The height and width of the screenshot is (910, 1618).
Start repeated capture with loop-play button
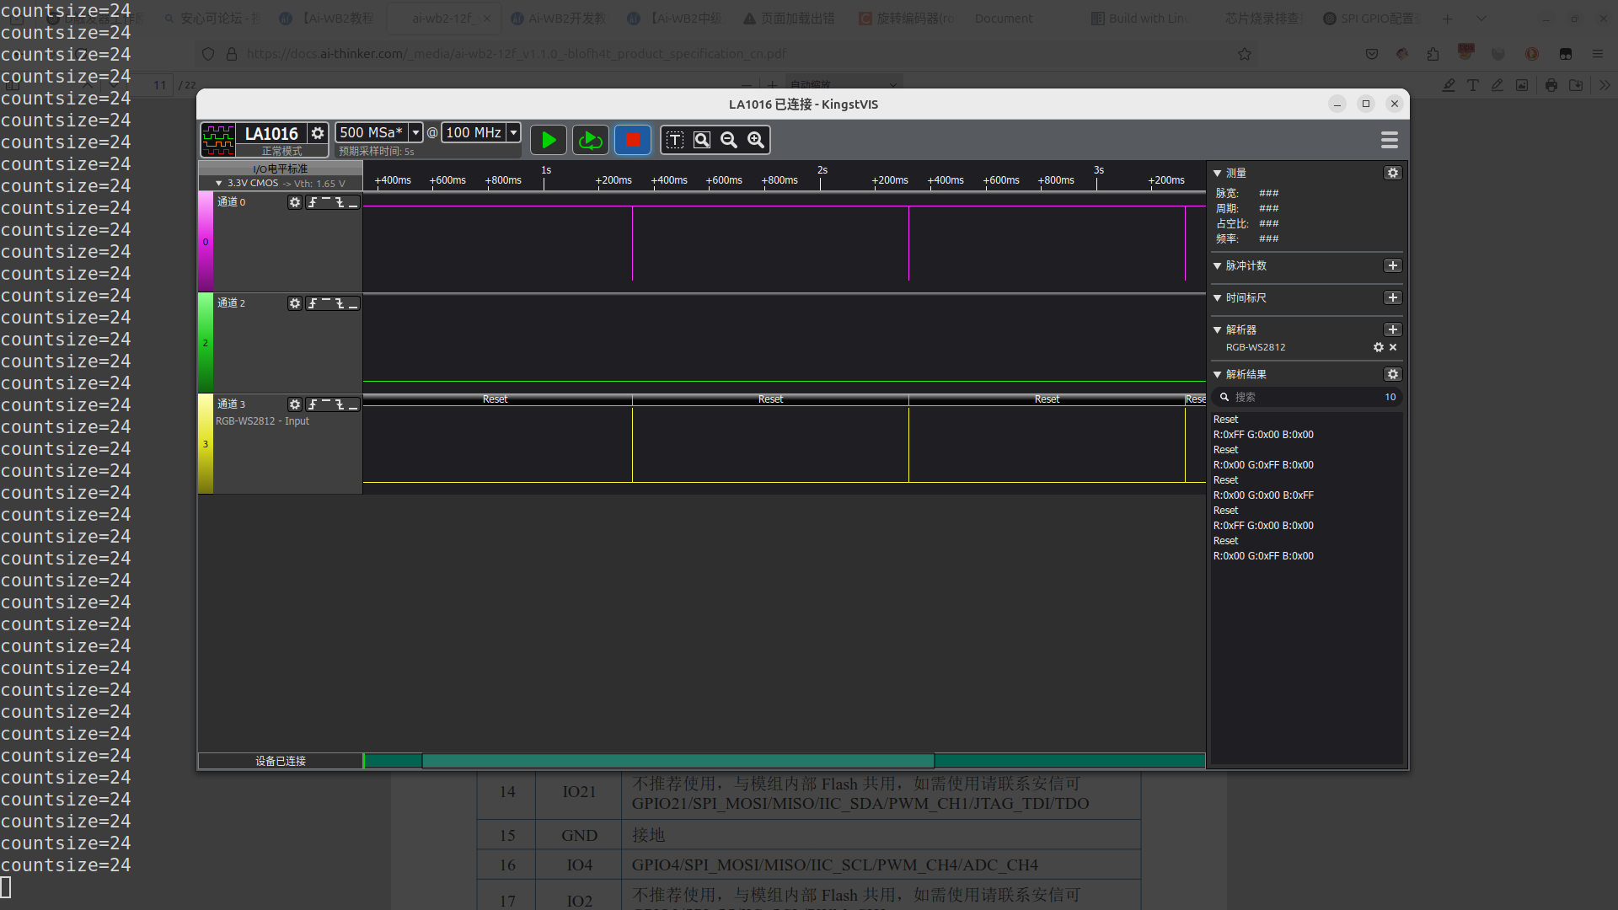[x=591, y=140]
